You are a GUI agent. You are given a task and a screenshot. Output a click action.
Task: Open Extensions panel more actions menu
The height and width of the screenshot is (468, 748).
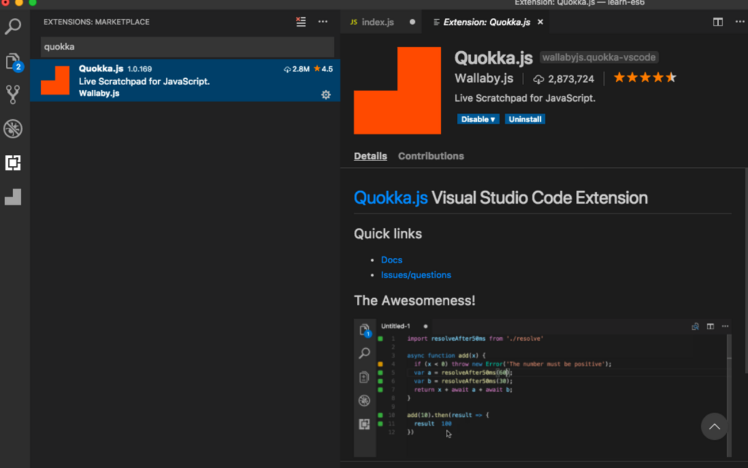pos(323,22)
